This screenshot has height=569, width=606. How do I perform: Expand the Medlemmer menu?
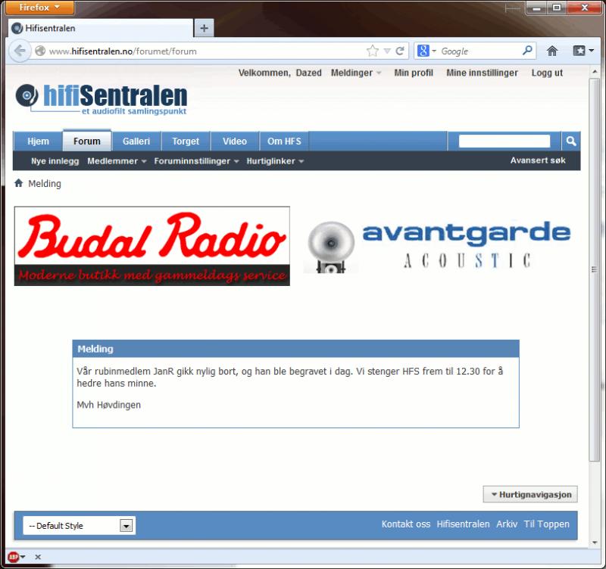(x=117, y=161)
